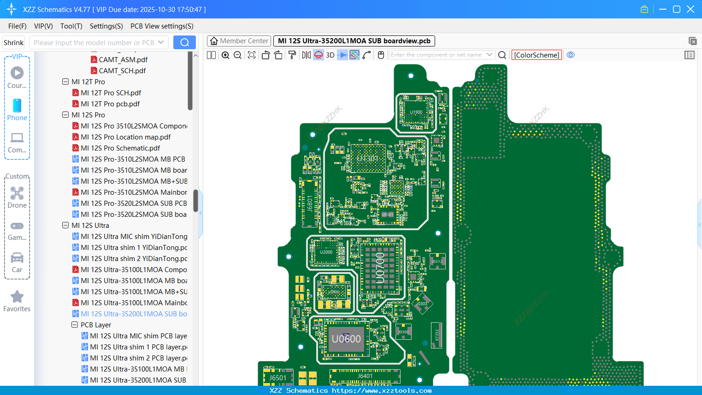Open the Drone section in the sidebar
This screenshot has width=702, height=395.
pyautogui.click(x=17, y=197)
